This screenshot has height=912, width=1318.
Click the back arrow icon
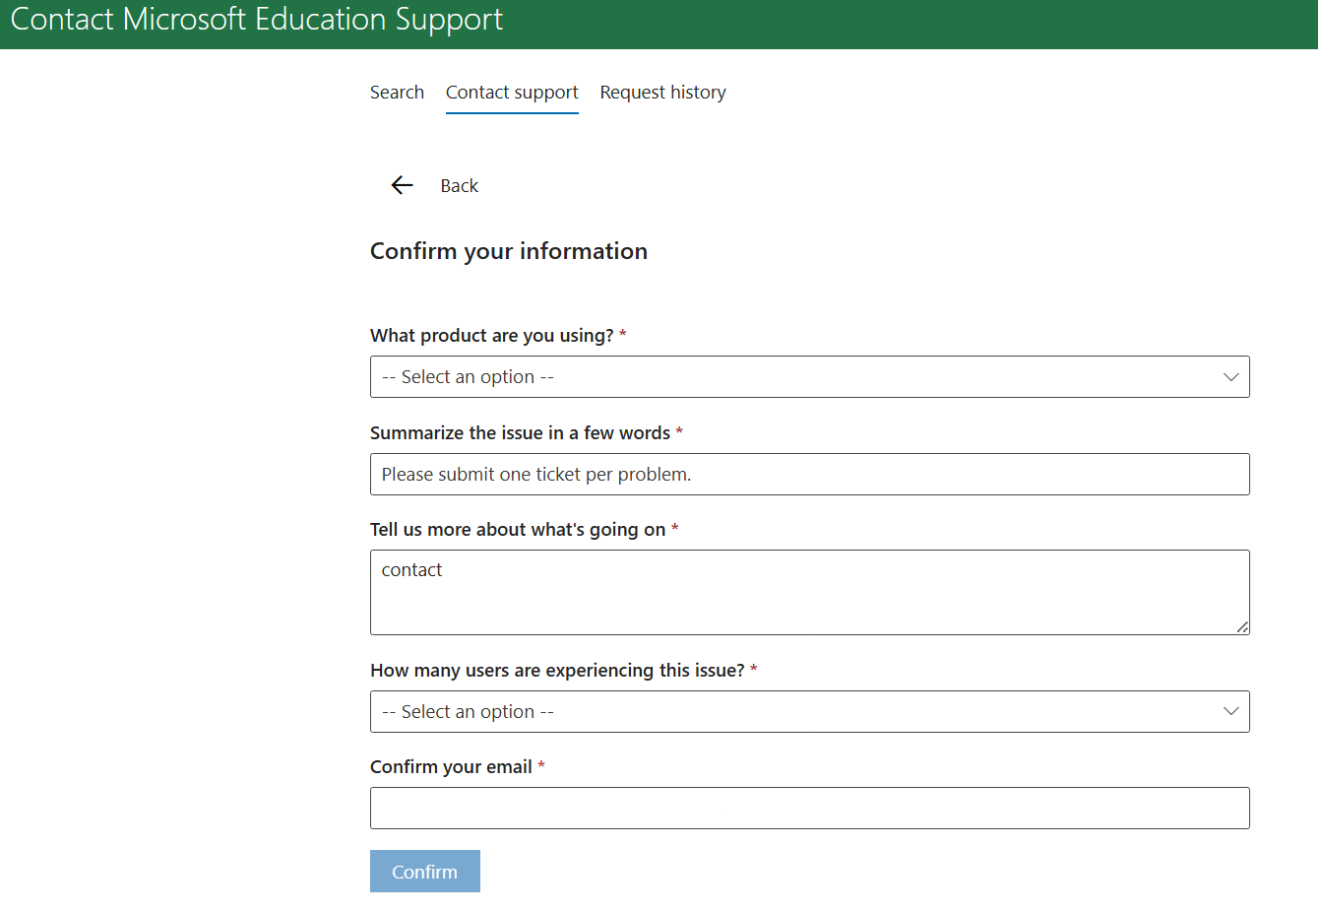(x=402, y=185)
